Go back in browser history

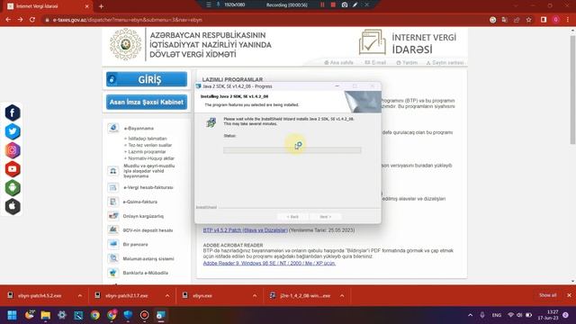(x=8, y=20)
